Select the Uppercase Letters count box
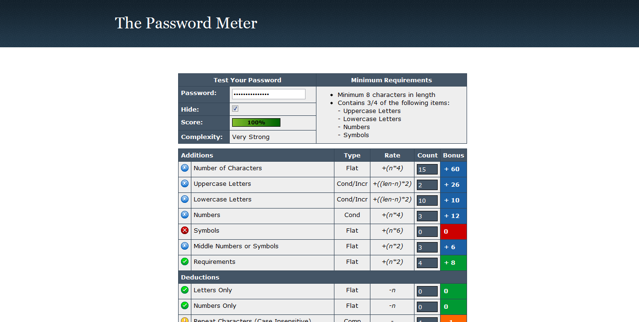This screenshot has height=322, width=639. (x=427, y=185)
